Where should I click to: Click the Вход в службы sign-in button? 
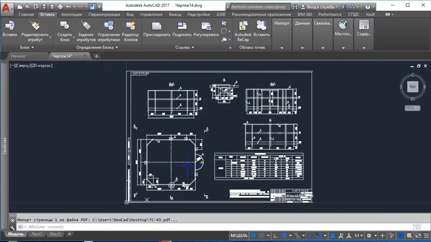(320, 7)
